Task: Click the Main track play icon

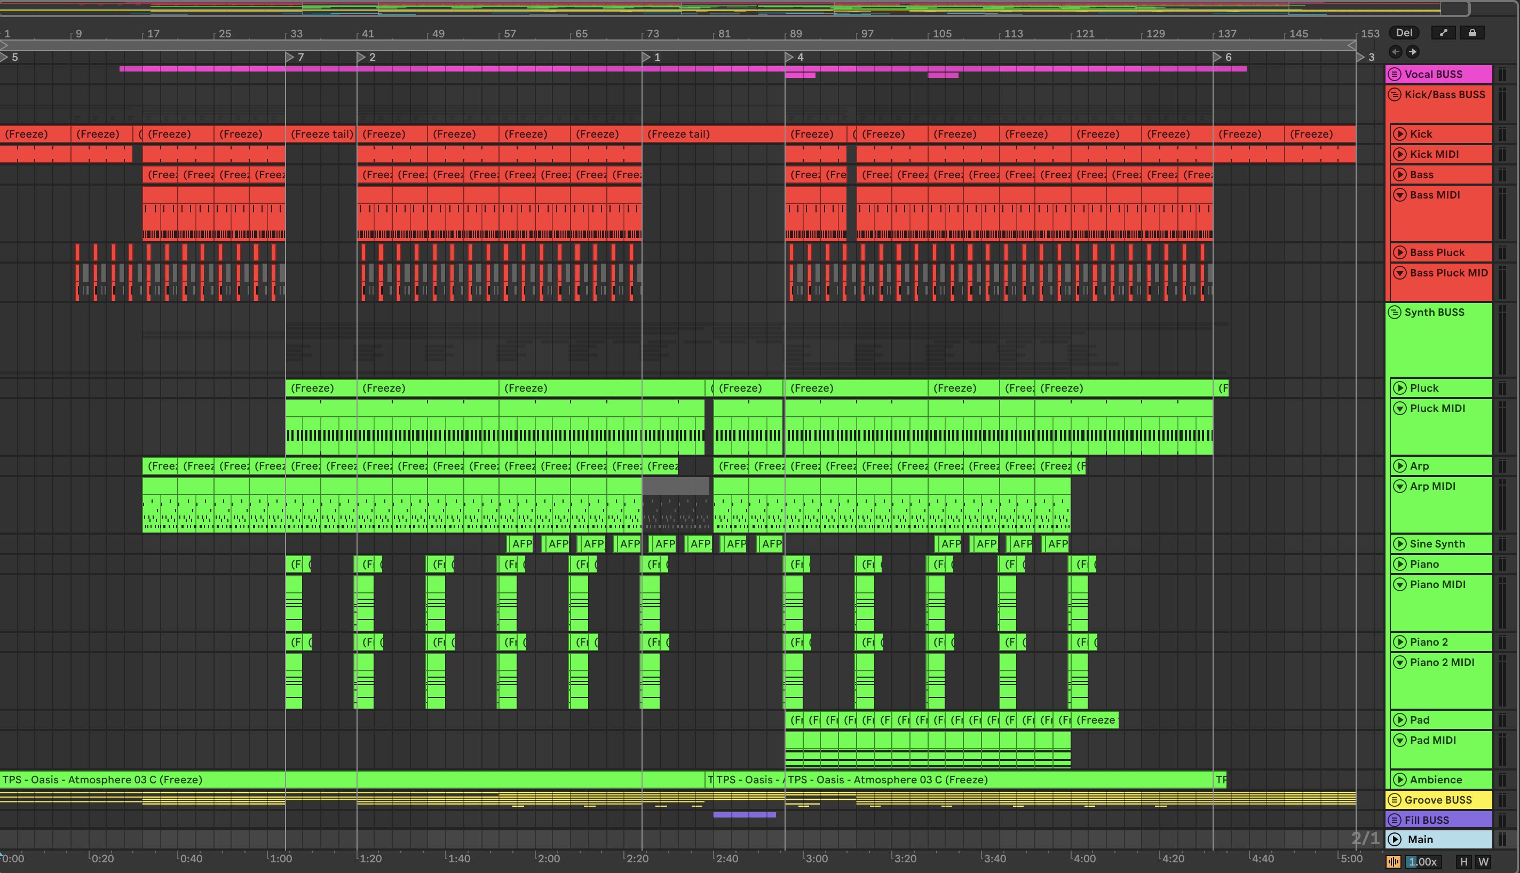Action: tap(1395, 839)
